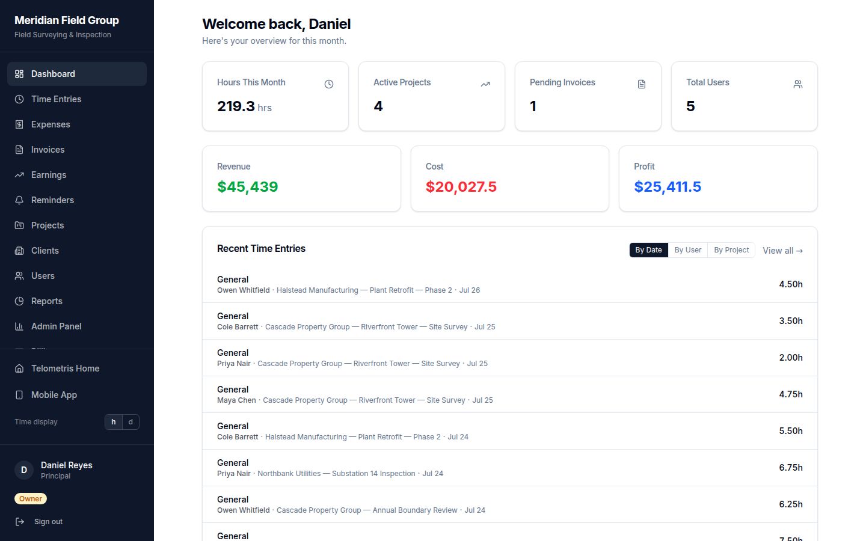Click the 219.3 hrs value
Image resolution: width=866 pixels, height=541 pixels.
pos(244,106)
